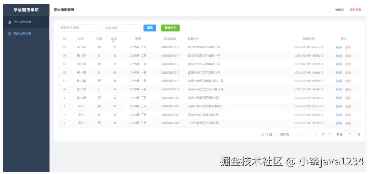Go to previous page with left arrow
The height and width of the screenshot is (174, 370).
(309, 134)
